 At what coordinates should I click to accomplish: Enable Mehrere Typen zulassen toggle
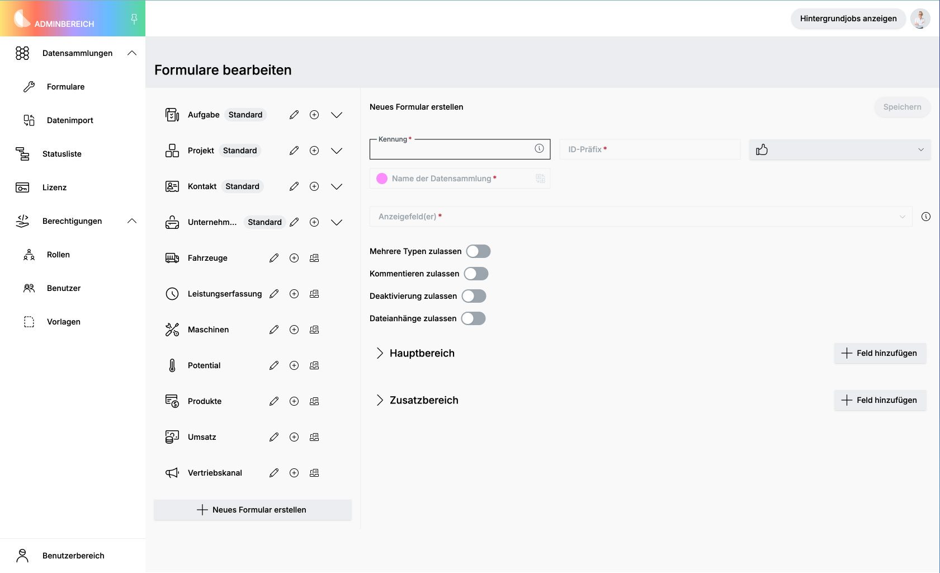coord(478,251)
